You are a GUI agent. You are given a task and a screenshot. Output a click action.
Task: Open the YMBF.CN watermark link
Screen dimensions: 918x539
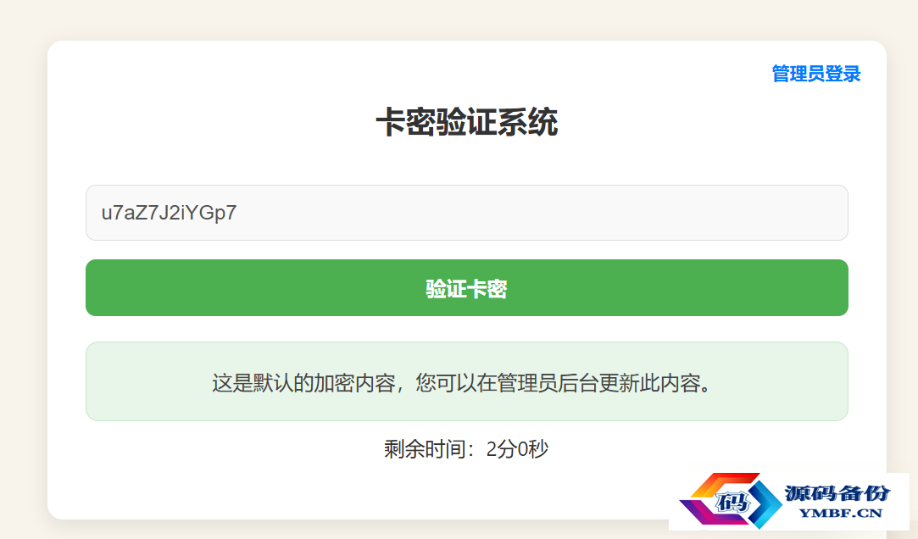[841, 514]
